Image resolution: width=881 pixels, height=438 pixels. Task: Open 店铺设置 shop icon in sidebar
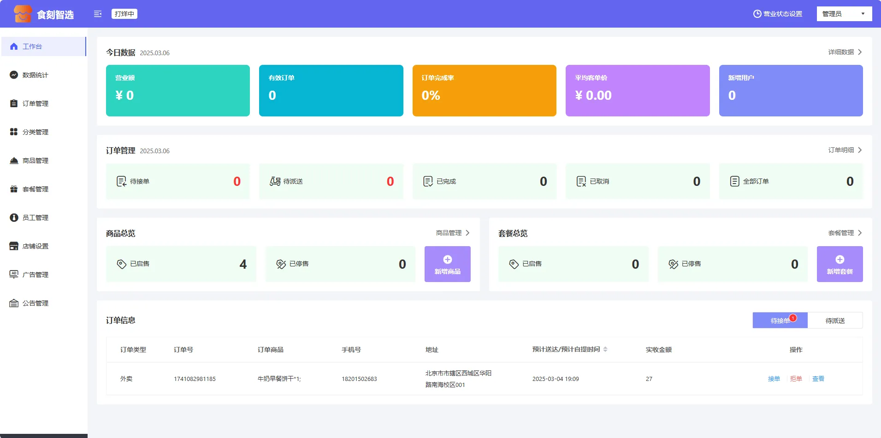(x=14, y=246)
